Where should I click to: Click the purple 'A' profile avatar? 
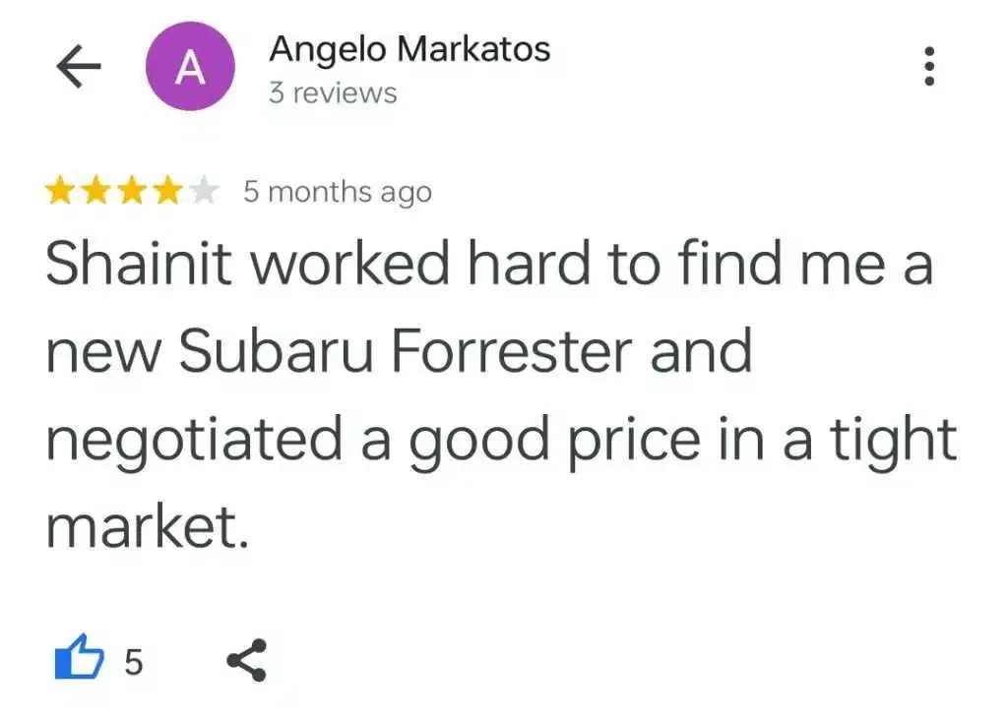click(190, 68)
